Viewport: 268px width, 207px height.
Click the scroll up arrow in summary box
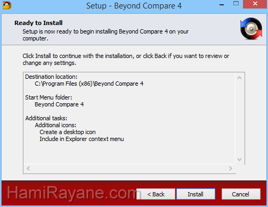[x=239, y=78]
